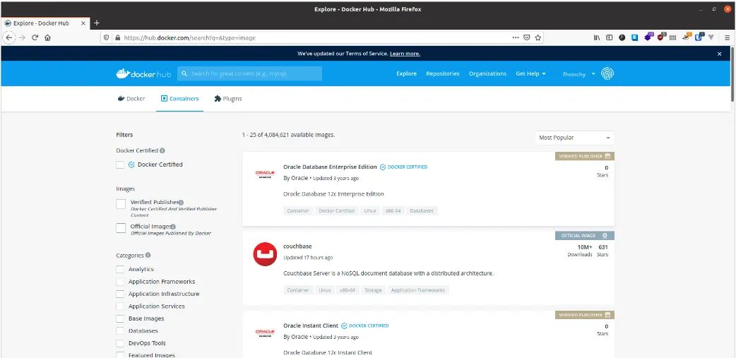Viewport: 736px width, 358px height.
Task: Open the Most Popular sort dropdown
Action: pyautogui.click(x=574, y=138)
